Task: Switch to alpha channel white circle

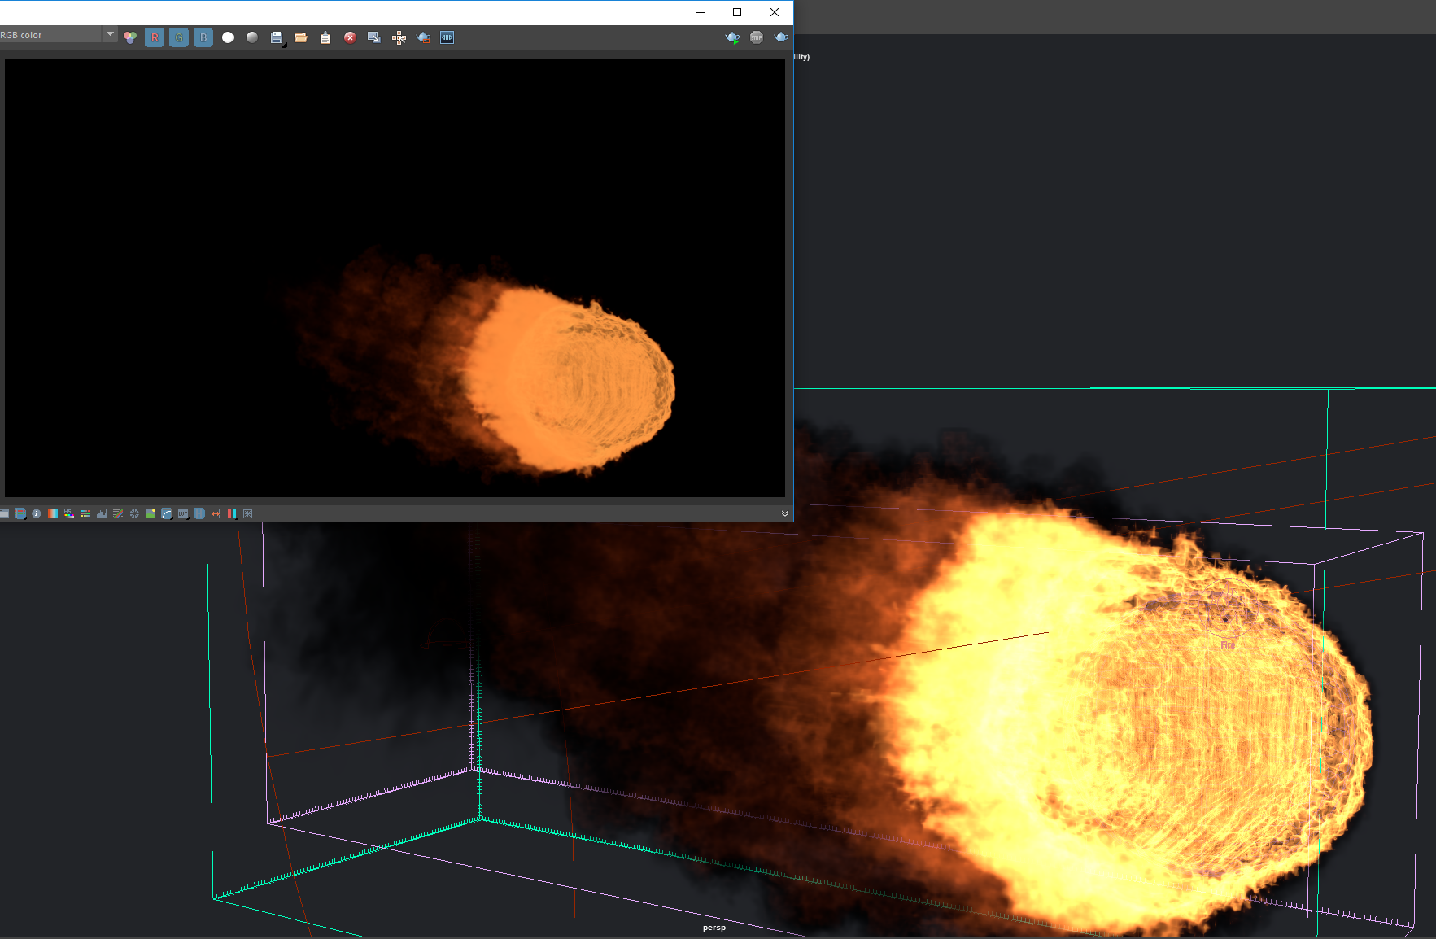Action: tap(228, 37)
